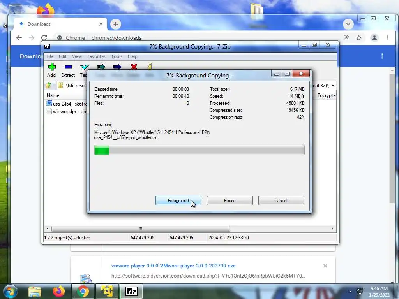Click the Foreground button
Screen dimensions: 399x299
[x=178, y=201]
